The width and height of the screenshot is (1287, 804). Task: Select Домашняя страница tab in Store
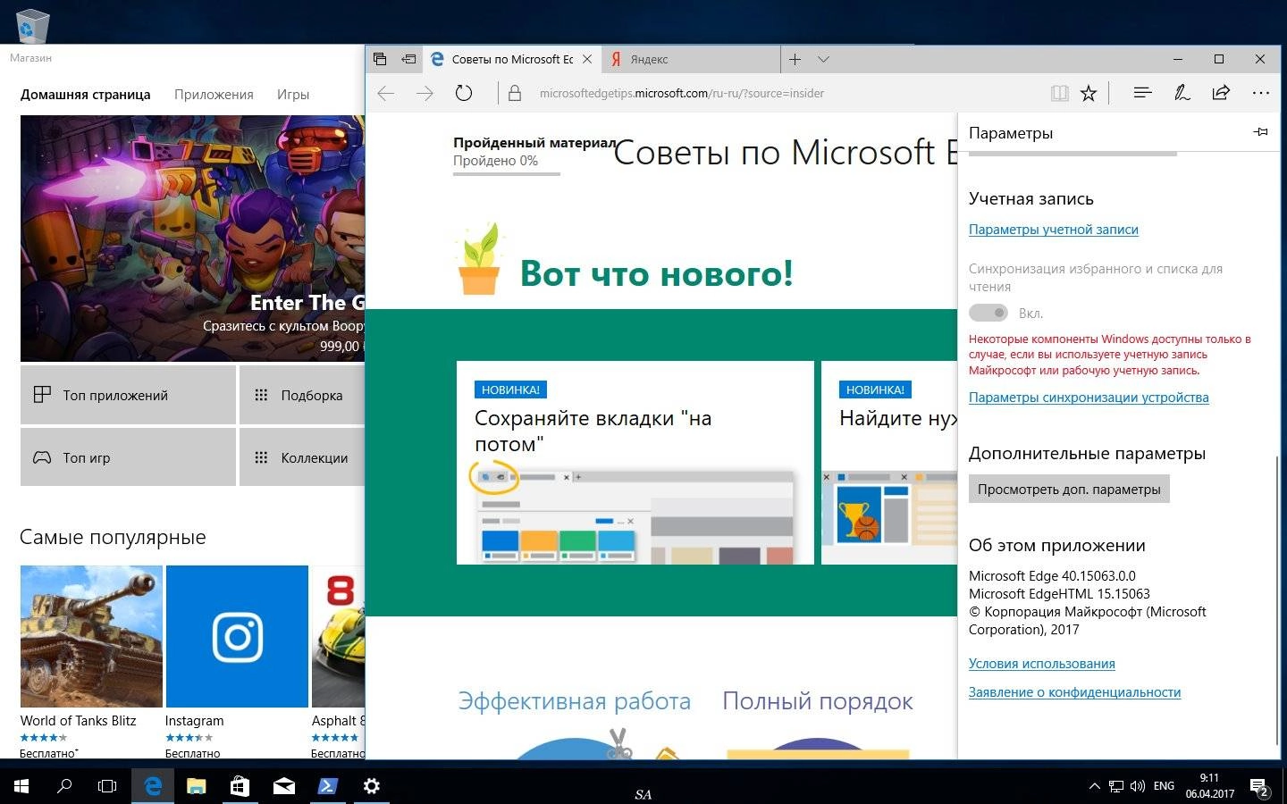pyautogui.click(x=86, y=95)
